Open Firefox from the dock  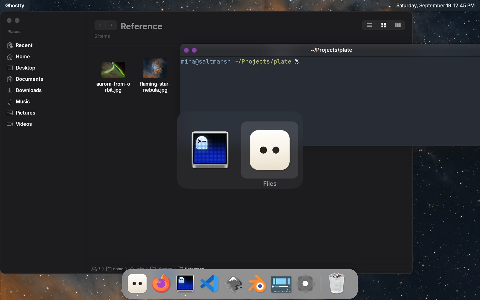pyautogui.click(x=161, y=283)
